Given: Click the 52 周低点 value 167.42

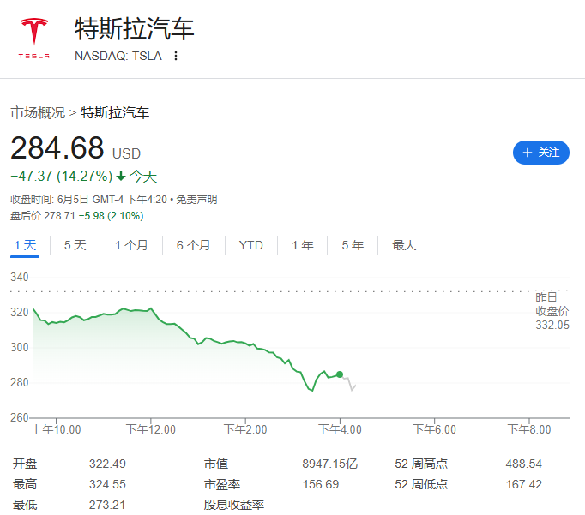Looking at the screenshot, I should tap(524, 484).
